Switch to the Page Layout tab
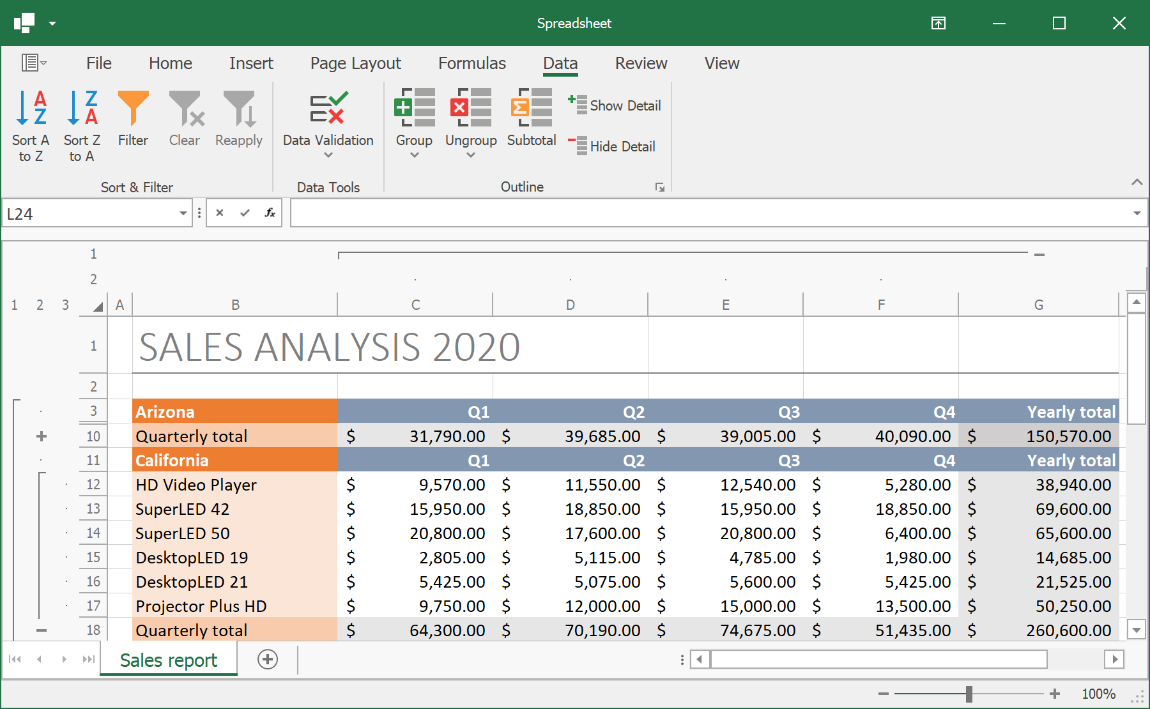 [x=355, y=63]
